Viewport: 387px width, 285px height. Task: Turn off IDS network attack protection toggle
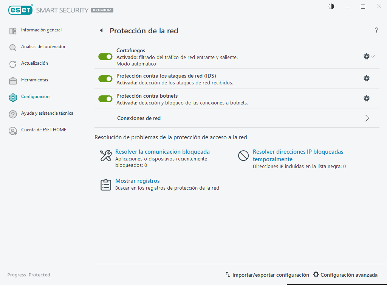click(x=105, y=79)
